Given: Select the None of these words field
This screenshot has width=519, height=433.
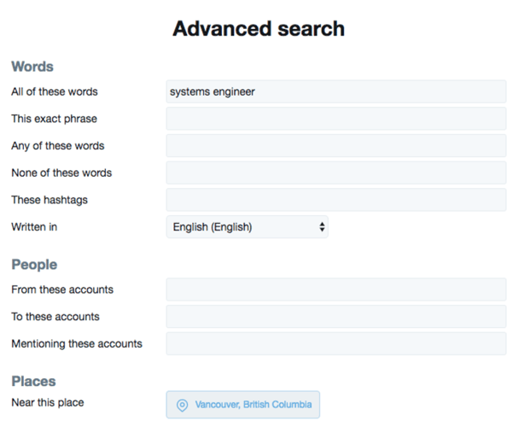Looking at the screenshot, I should pos(336,173).
